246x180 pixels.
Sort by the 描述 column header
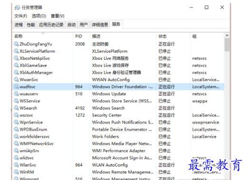tap(123, 36)
